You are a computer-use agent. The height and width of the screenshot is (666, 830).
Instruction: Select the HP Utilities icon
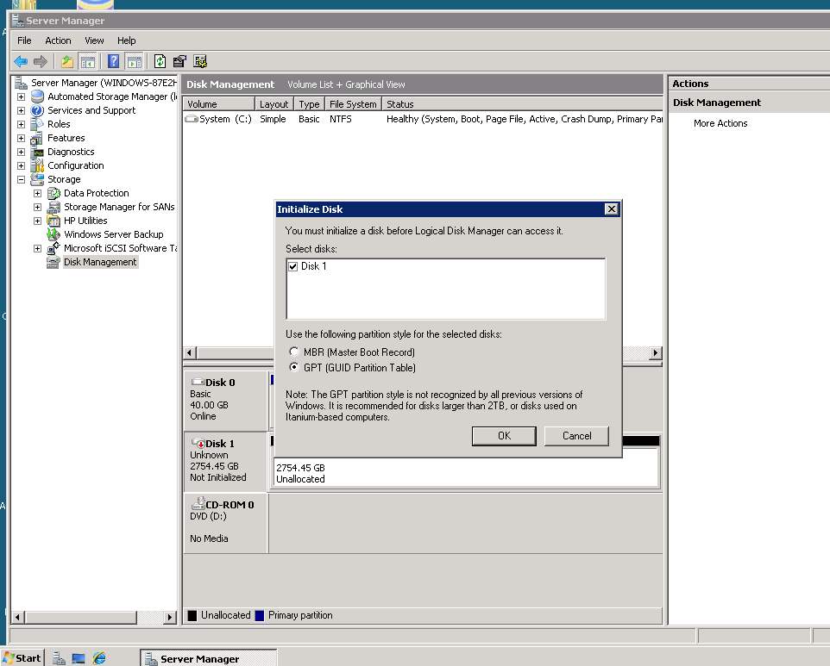click(x=54, y=221)
